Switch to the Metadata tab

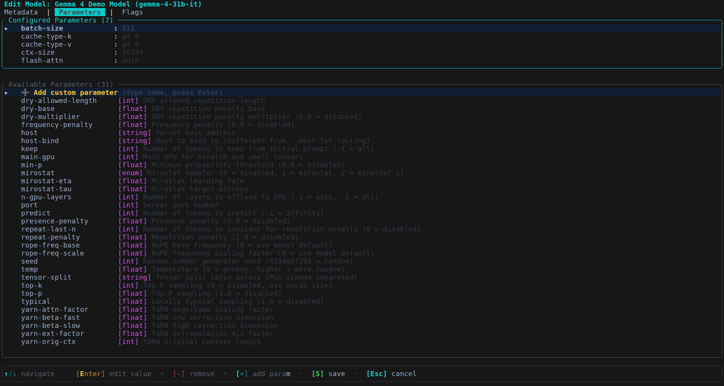(21, 12)
